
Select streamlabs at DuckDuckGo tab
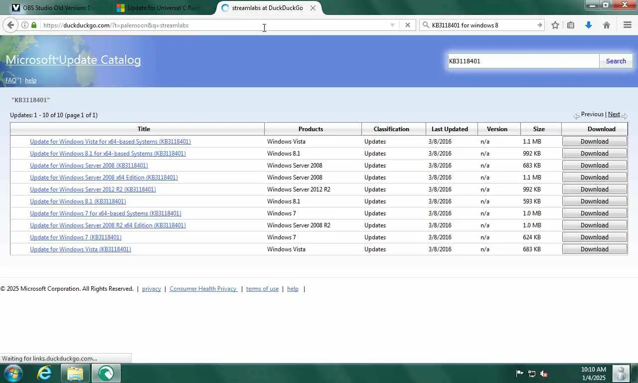tap(267, 8)
